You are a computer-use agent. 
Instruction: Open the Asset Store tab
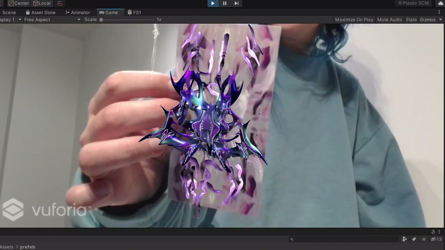pyautogui.click(x=41, y=12)
